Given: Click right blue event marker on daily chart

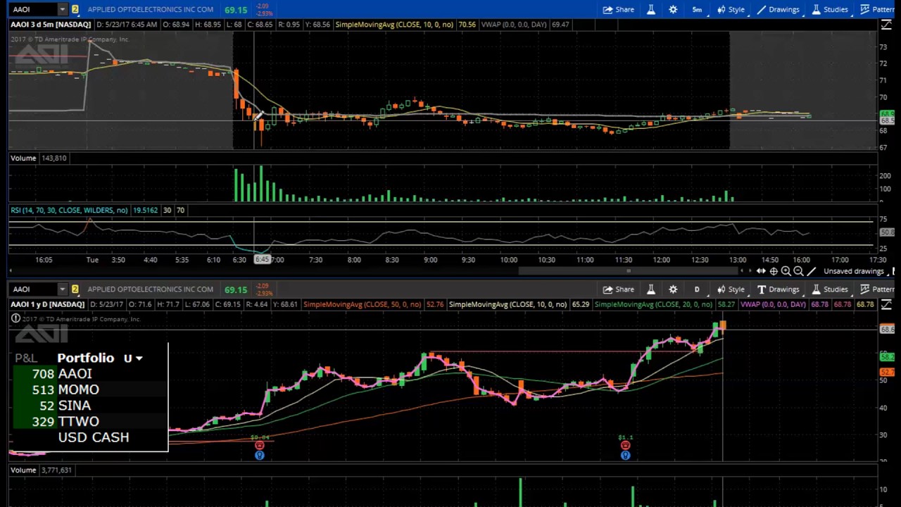Looking at the screenshot, I should coord(625,456).
